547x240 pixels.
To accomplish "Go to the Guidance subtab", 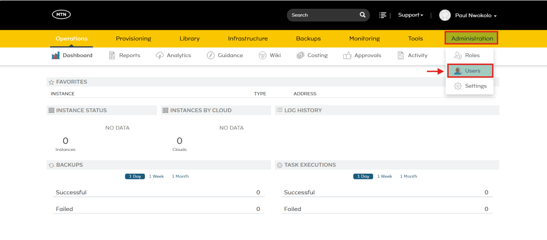I will pyautogui.click(x=225, y=55).
